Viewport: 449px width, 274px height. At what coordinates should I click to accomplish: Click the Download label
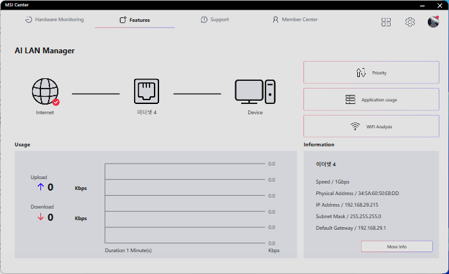[42, 207]
